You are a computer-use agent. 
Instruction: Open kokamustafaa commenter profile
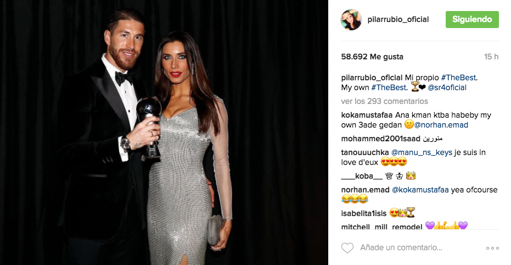click(x=367, y=115)
